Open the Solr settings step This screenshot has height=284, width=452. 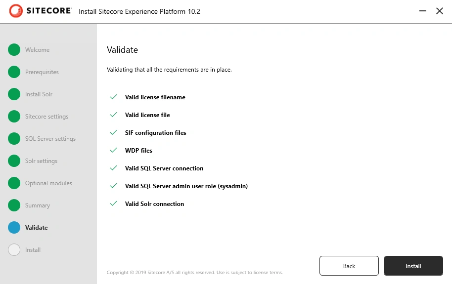click(41, 161)
